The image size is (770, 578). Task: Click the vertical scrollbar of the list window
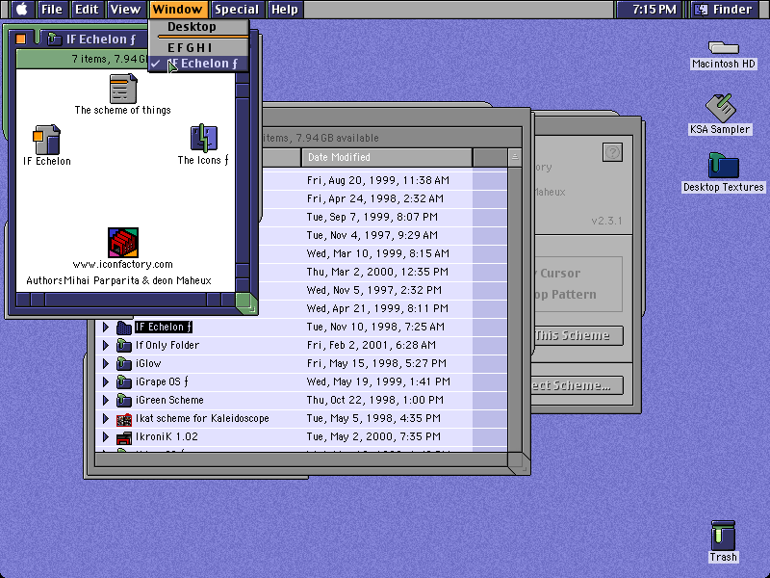click(515, 310)
